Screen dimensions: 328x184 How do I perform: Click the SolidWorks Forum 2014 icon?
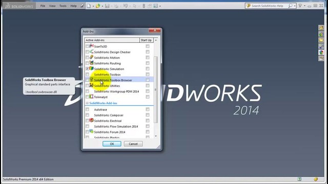pyautogui.click(x=91, y=131)
